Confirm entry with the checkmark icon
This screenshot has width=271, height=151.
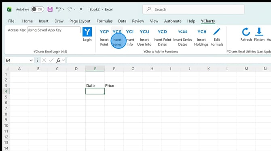[x=51, y=60]
